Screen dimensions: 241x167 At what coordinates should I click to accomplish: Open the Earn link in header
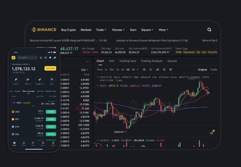click(133, 30)
